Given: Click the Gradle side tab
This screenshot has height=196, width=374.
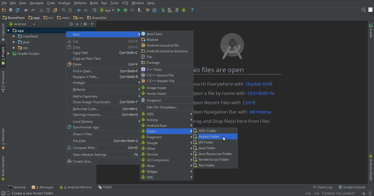Looking at the screenshot, I should pyautogui.click(x=371, y=30).
